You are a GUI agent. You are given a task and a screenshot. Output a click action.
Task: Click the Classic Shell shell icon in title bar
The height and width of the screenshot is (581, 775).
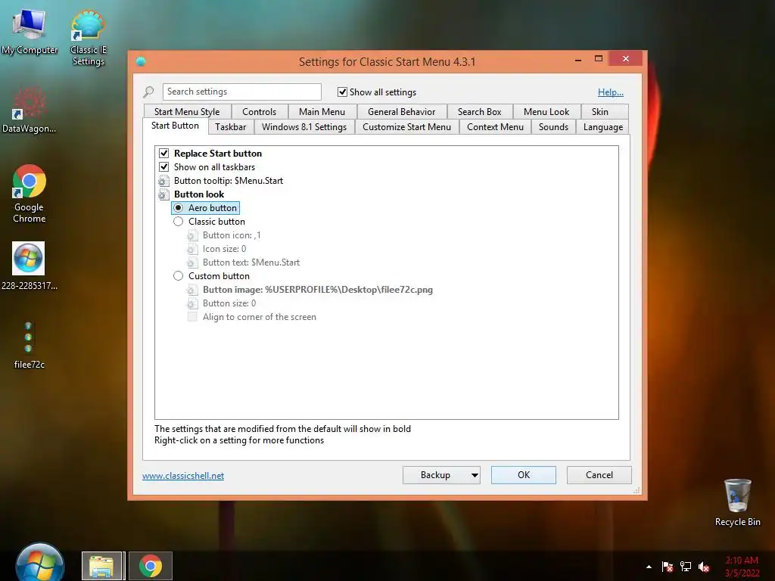(x=141, y=62)
